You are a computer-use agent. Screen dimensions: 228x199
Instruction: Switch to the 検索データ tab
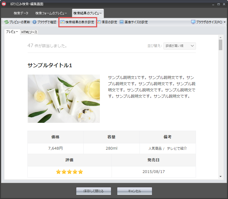click(21, 13)
